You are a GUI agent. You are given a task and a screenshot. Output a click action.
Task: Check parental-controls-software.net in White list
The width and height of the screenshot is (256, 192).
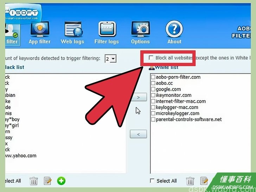[x=153, y=119]
